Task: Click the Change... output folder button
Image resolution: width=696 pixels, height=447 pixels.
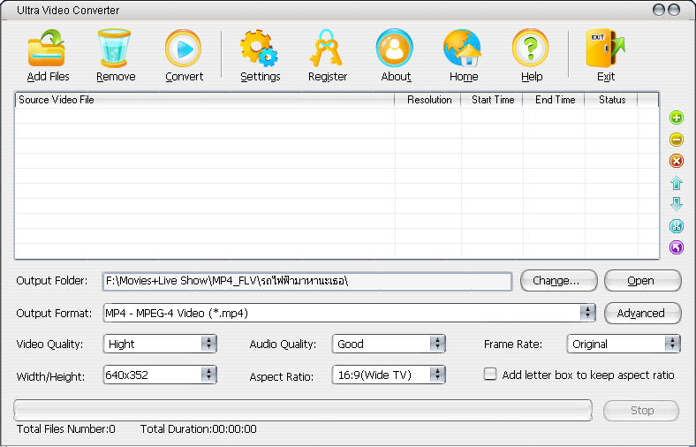Action: tap(558, 281)
